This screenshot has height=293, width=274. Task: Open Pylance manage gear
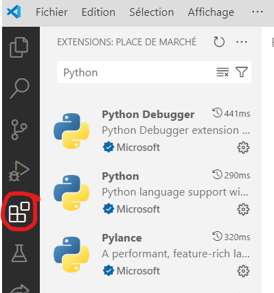tap(243, 271)
